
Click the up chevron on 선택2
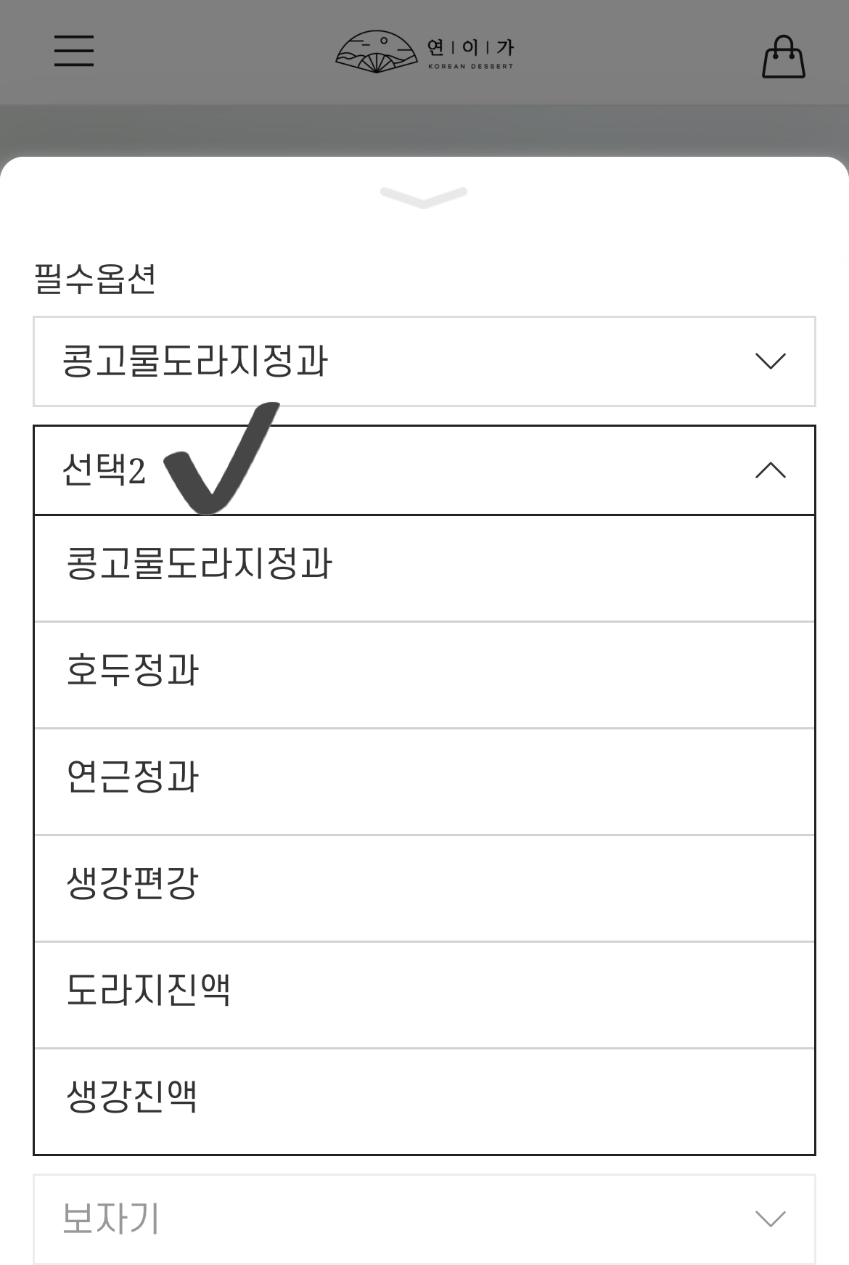(770, 471)
